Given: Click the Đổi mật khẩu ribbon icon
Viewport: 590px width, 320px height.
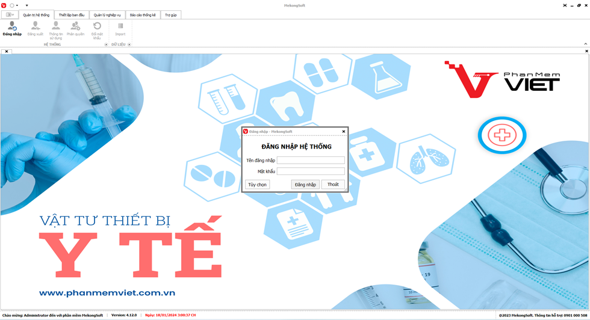Looking at the screenshot, I should pyautogui.click(x=97, y=31).
